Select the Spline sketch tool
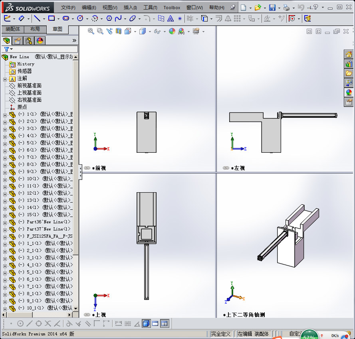Screen dimensions: 355x339 [x=118, y=18]
